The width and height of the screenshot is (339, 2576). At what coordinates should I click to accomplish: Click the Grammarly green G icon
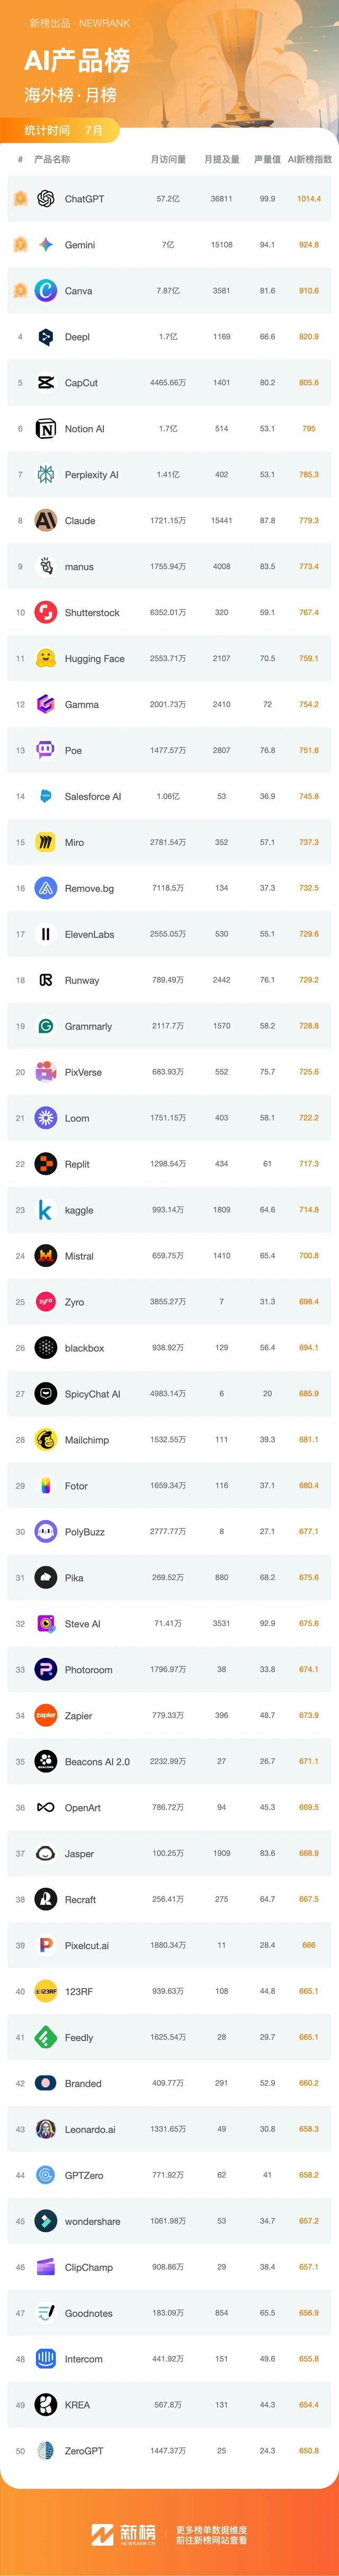45,1027
